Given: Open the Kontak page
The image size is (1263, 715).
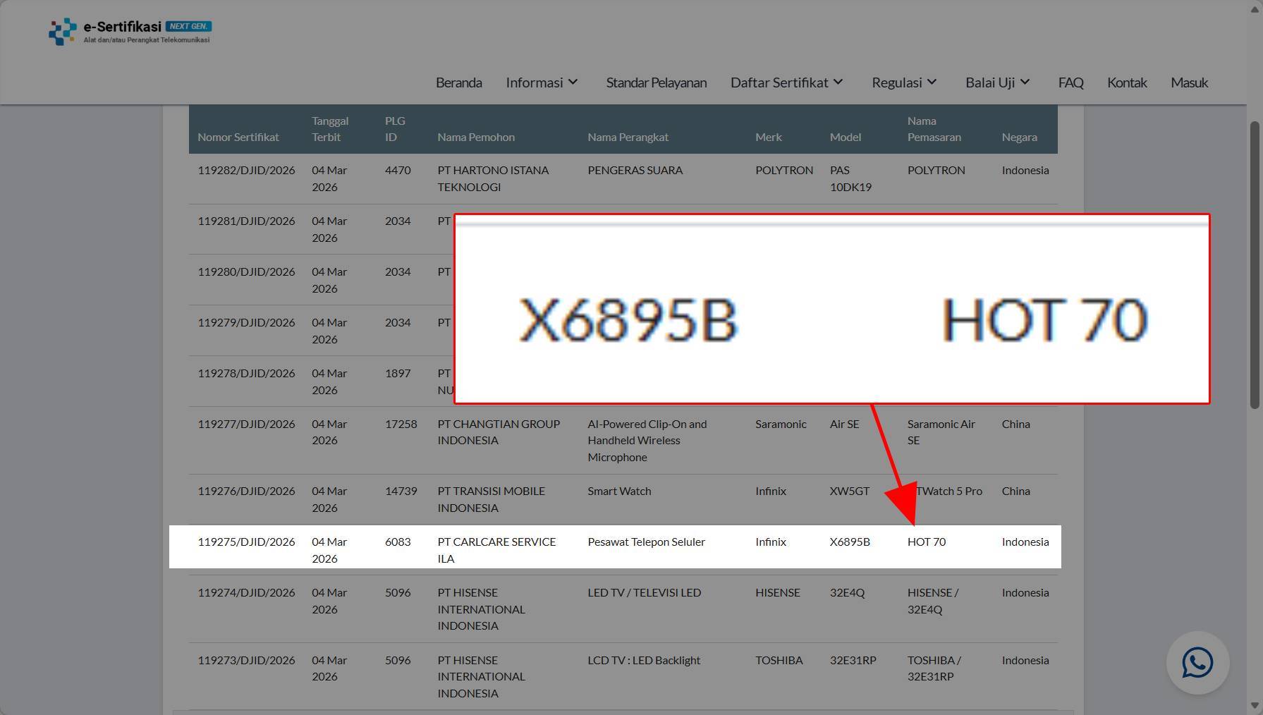Looking at the screenshot, I should 1127,82.
